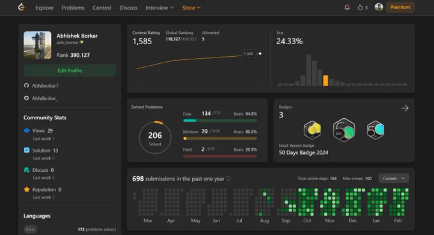Screen dimensions: 434x235
Task: Open the Explore tab
Action: (44, 8)
